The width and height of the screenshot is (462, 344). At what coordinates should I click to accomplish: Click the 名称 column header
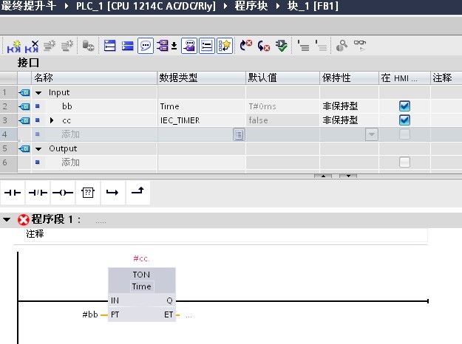94,78
